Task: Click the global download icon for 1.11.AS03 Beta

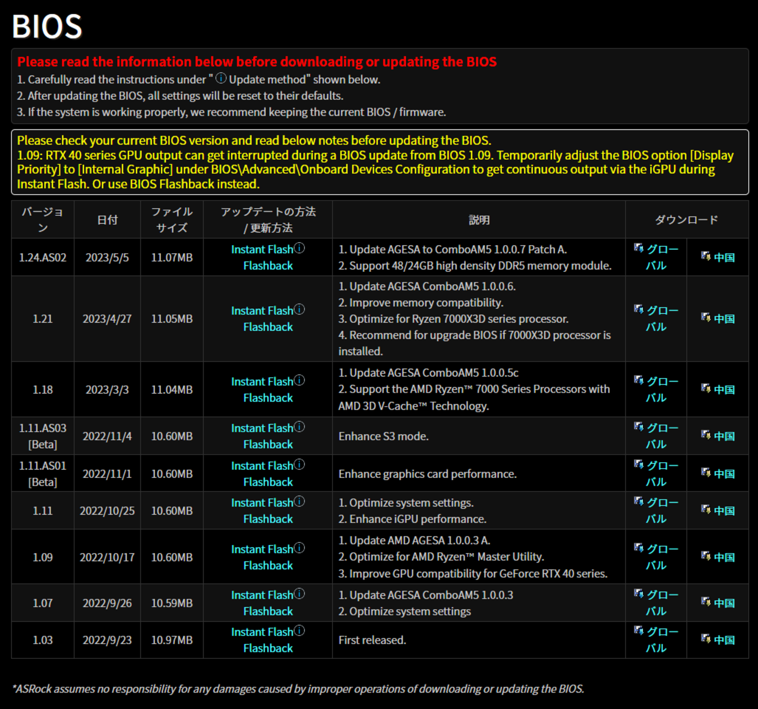Action: [x=639, y=427]
